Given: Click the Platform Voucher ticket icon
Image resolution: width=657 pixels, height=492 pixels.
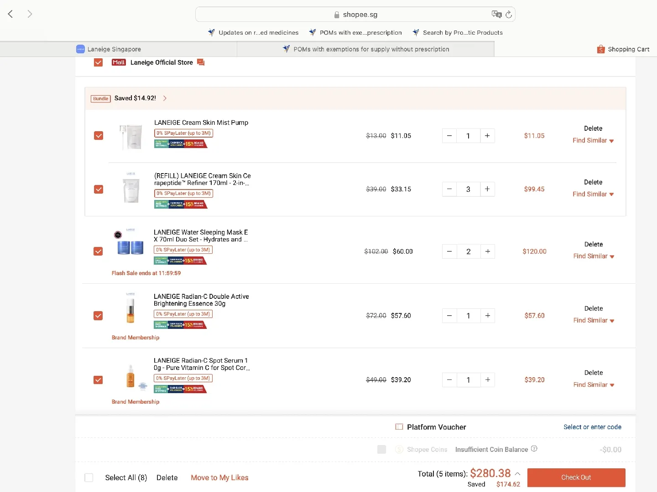Looking at the screenshot, I should click(x=399, y=427).
